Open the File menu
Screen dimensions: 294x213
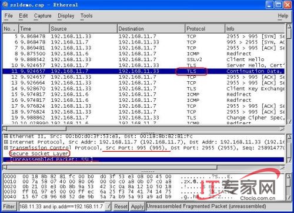point(9,16)
